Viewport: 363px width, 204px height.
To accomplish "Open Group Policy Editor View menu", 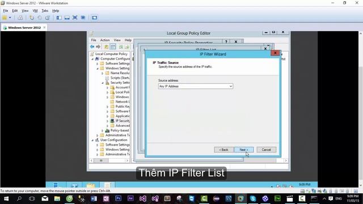I will click(117, 40).
